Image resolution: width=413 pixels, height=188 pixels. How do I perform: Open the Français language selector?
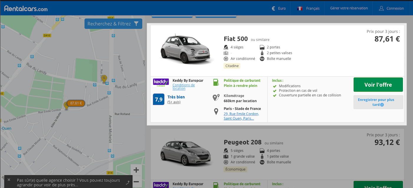tap(308, 9)
